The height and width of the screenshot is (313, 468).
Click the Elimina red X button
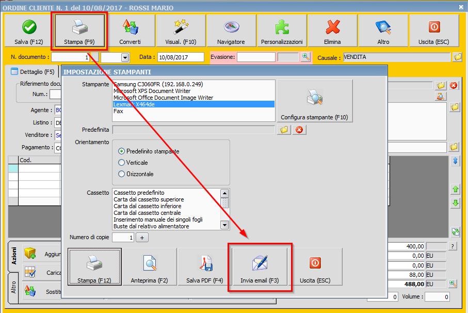point(332,31)
